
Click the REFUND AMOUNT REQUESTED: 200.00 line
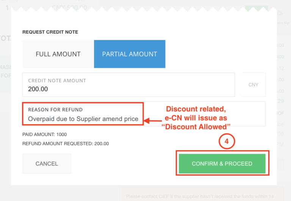pyautogui.click(x=66, y=144)
